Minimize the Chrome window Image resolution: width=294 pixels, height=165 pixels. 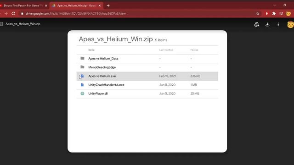tap(275, 5)
